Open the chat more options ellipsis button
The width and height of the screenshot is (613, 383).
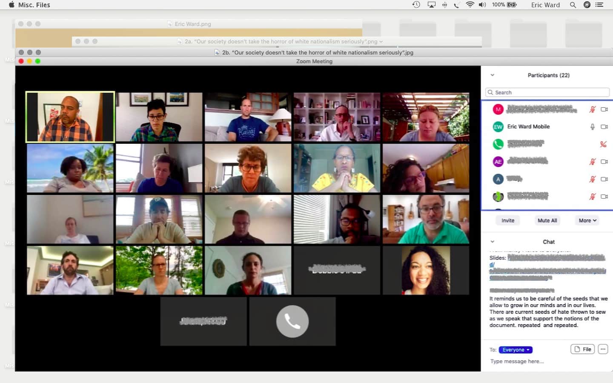pyautogui.click(x=603, y=349)
